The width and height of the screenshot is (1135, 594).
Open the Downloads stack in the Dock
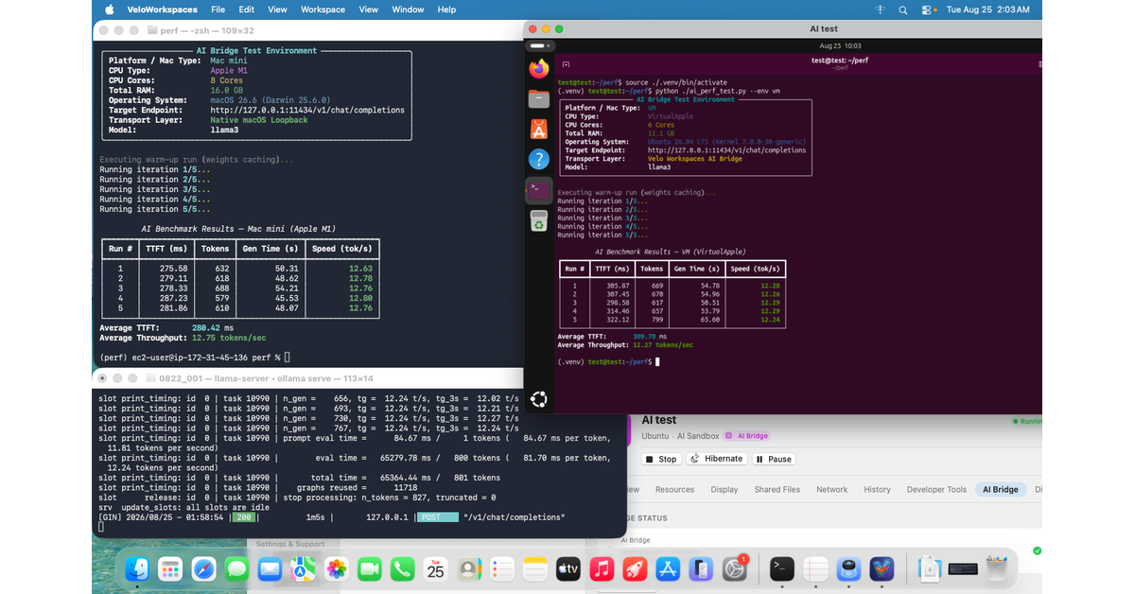930,569
